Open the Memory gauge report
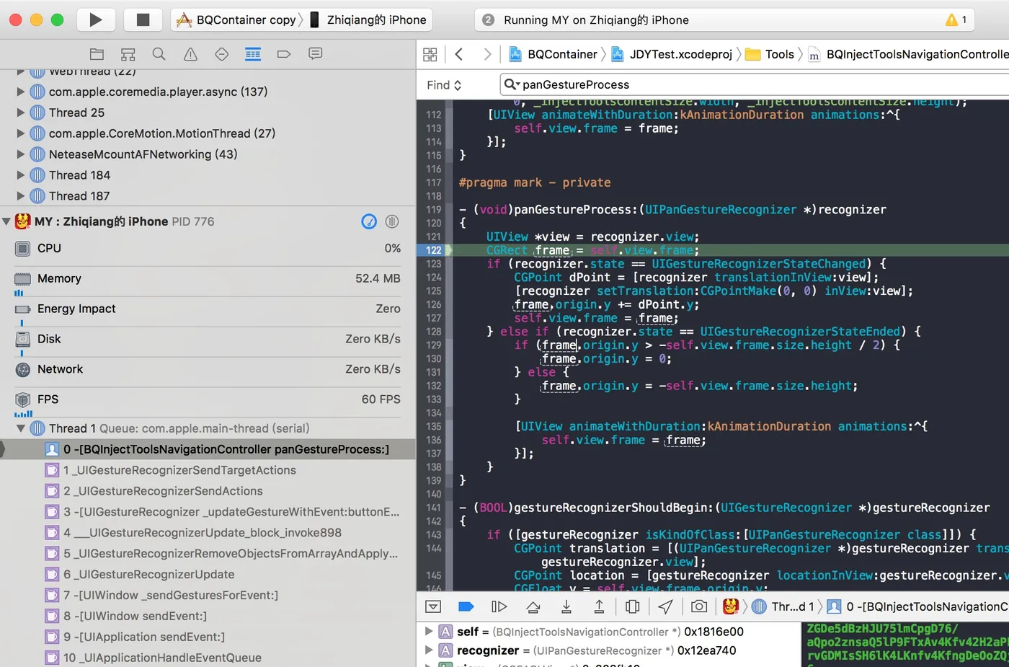 pyautogui.click(x=208, y=280)
